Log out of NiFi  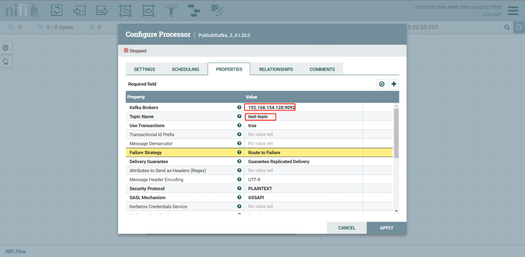point(492,15)
